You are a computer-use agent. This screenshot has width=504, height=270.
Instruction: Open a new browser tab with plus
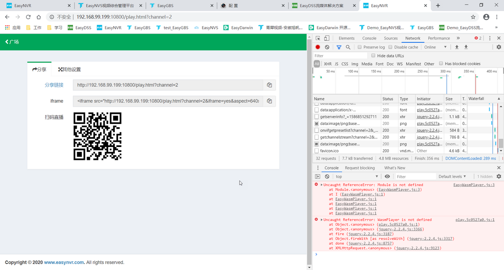click(x=438, y=6)
